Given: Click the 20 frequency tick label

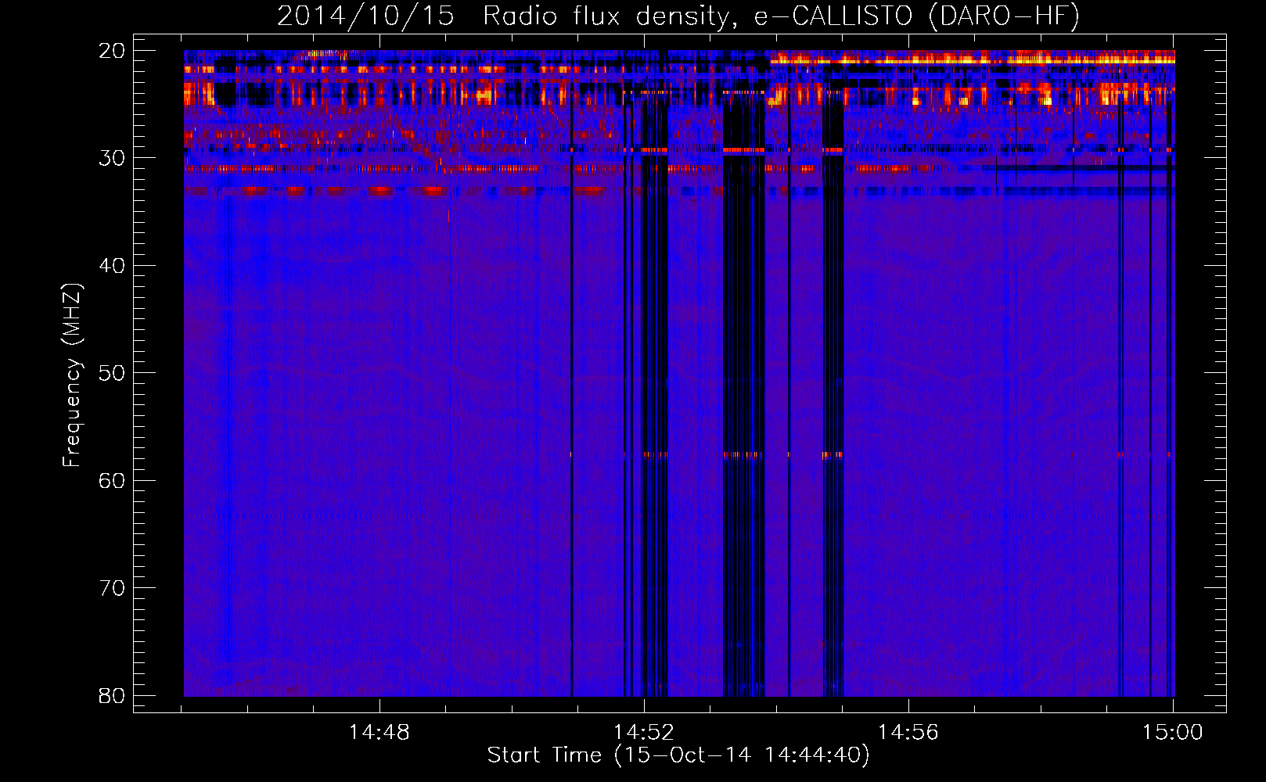Looking at the screenshot, I should pos(112,51).
